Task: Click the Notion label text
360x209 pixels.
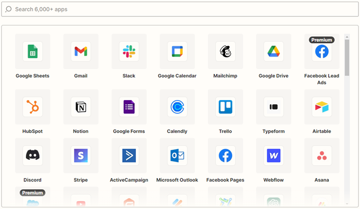Action: [80, 131]
